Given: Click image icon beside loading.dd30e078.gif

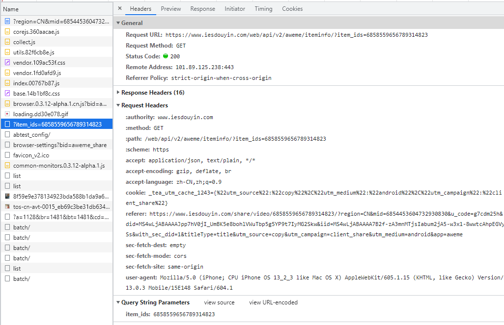Looking at the screenshot, I should (x=7, y=114).
